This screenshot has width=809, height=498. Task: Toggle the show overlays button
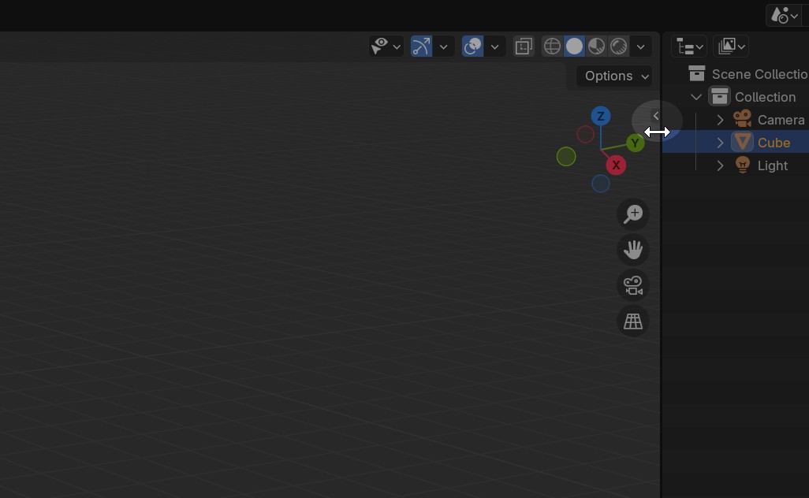(x=472, y=46)
